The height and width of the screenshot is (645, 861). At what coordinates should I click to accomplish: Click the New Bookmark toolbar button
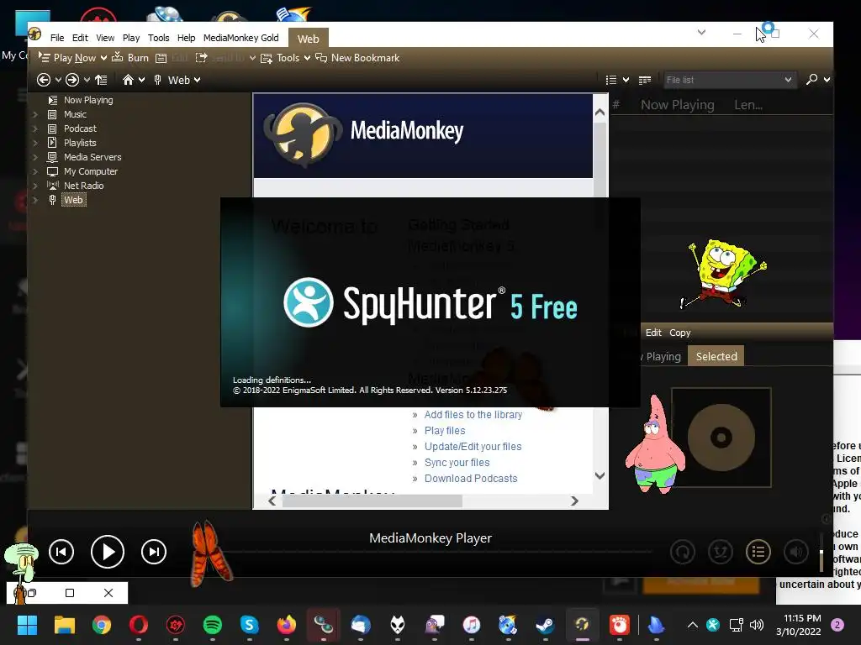357,58
